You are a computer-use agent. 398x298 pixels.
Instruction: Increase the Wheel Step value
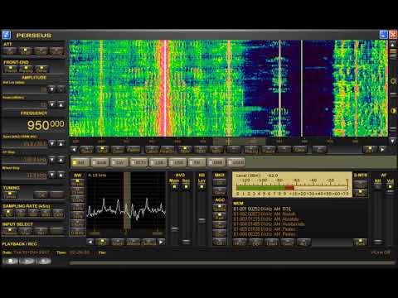click(x=61, y=175)
